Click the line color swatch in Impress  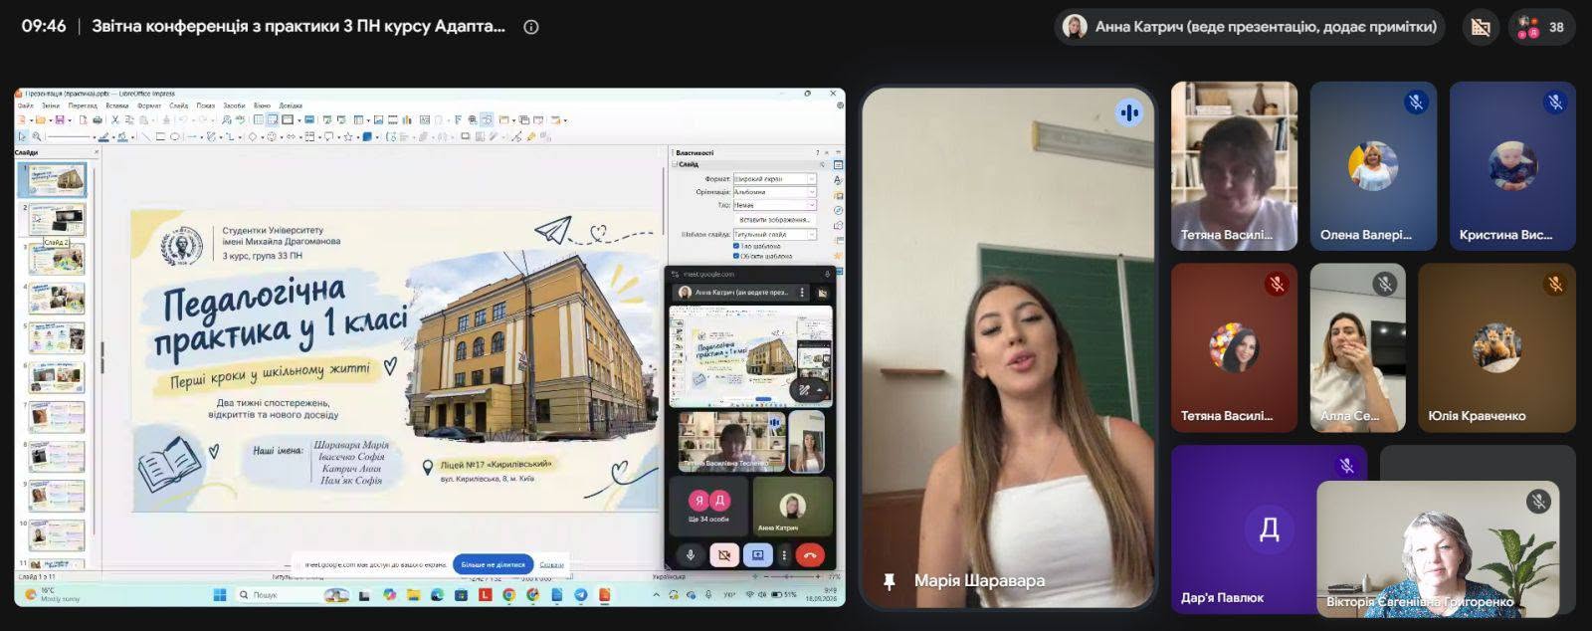click(104, 136)
